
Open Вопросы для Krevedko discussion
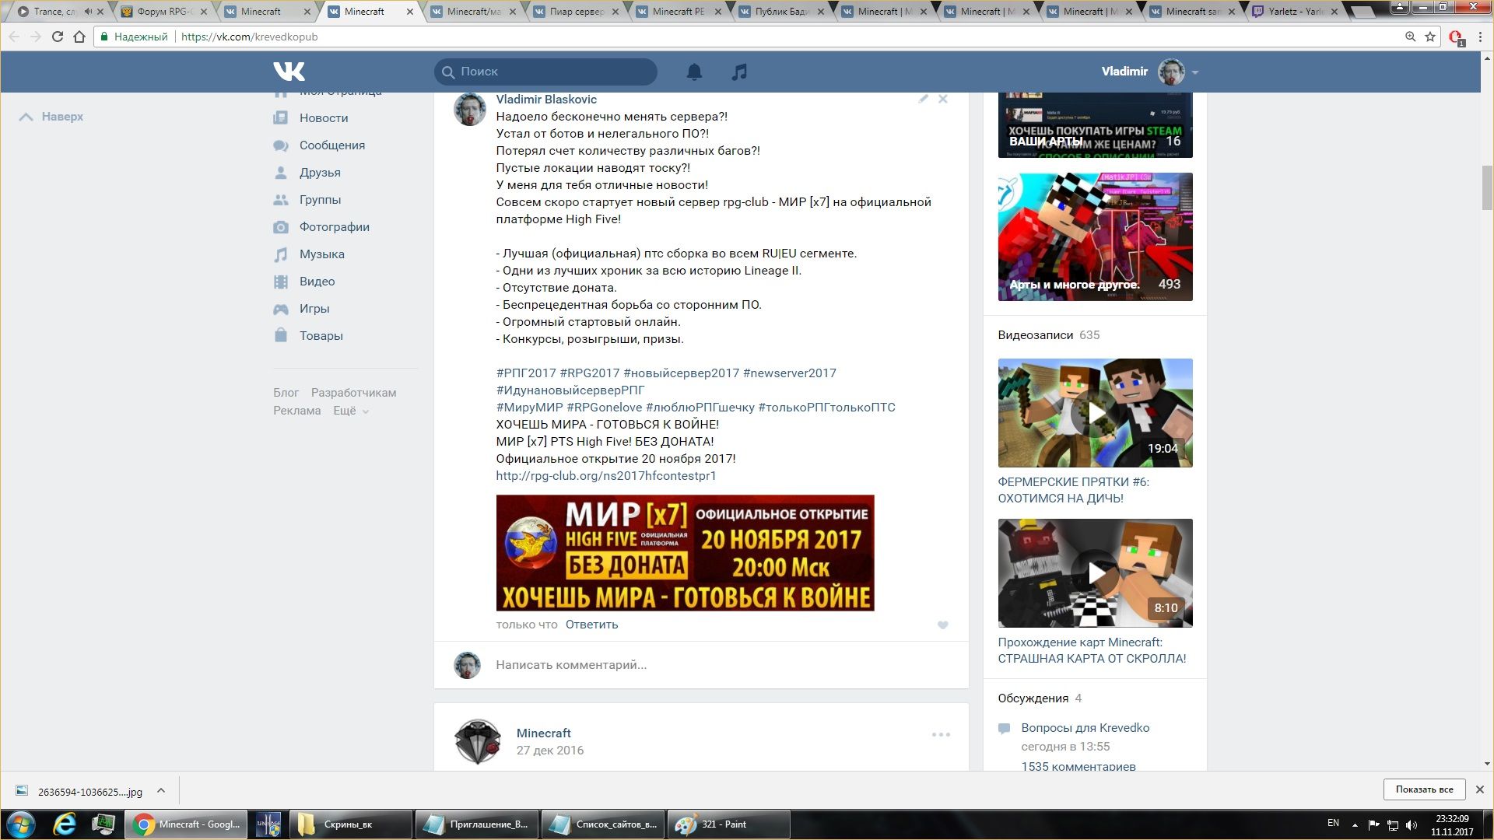click(1085, 728)
